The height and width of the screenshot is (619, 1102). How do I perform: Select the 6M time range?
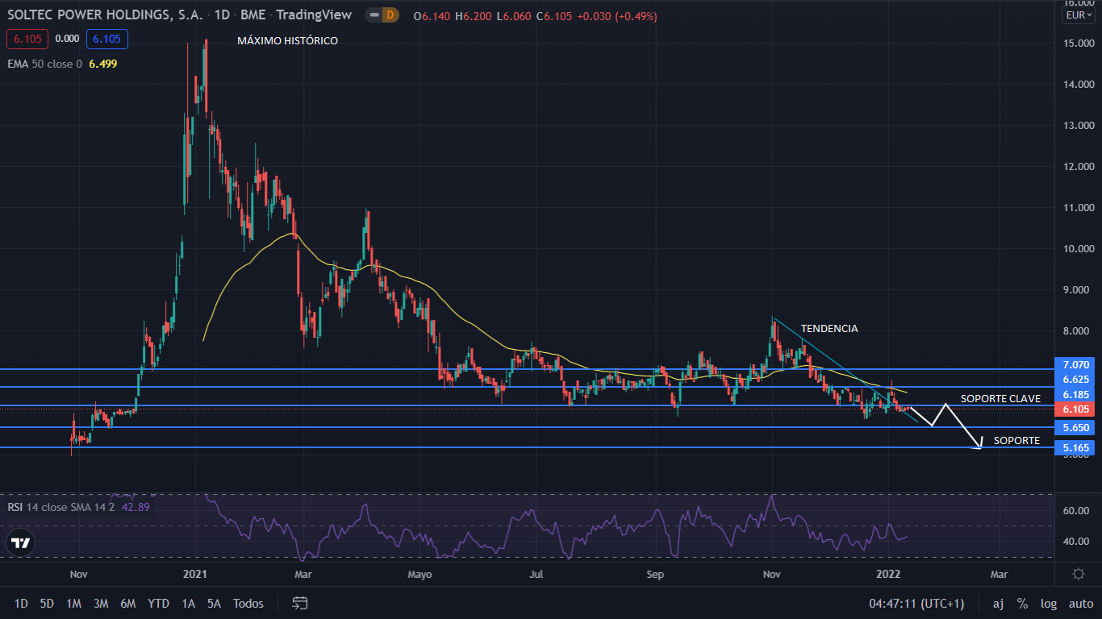tap(127, 603)
